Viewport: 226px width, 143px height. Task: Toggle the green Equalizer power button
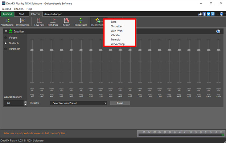pyautogui.click(x=11, y=31)
